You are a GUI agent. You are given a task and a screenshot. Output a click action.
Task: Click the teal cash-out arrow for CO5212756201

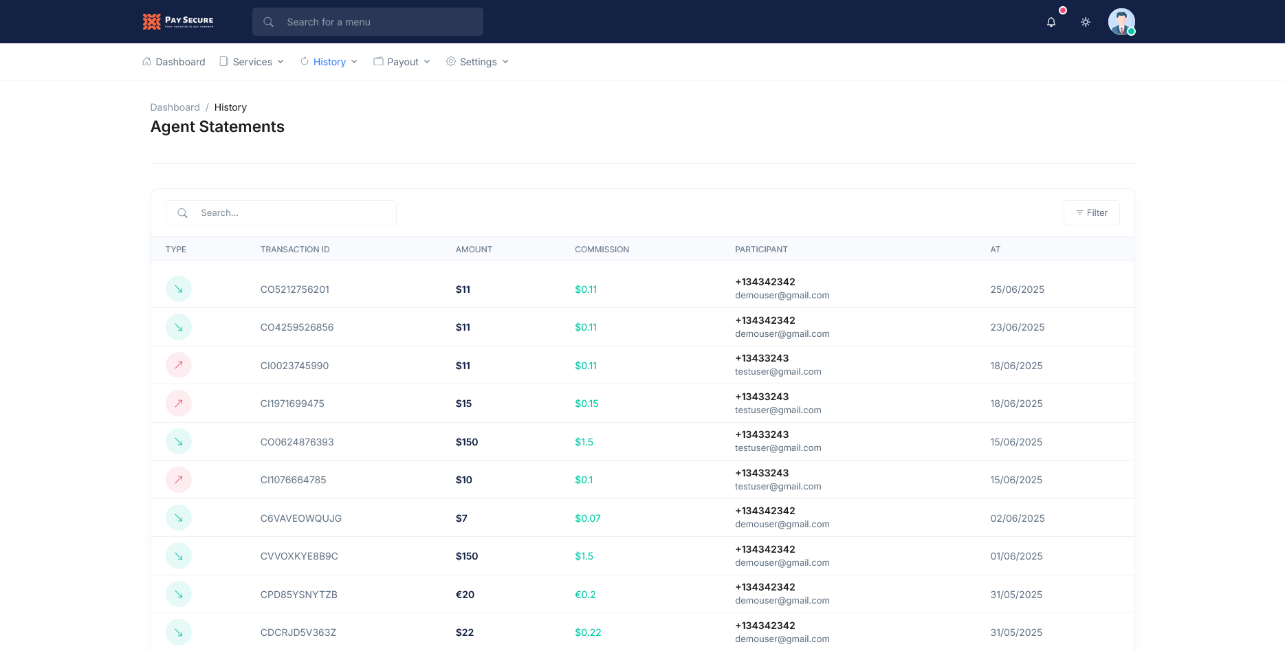[x=178, y=289]
